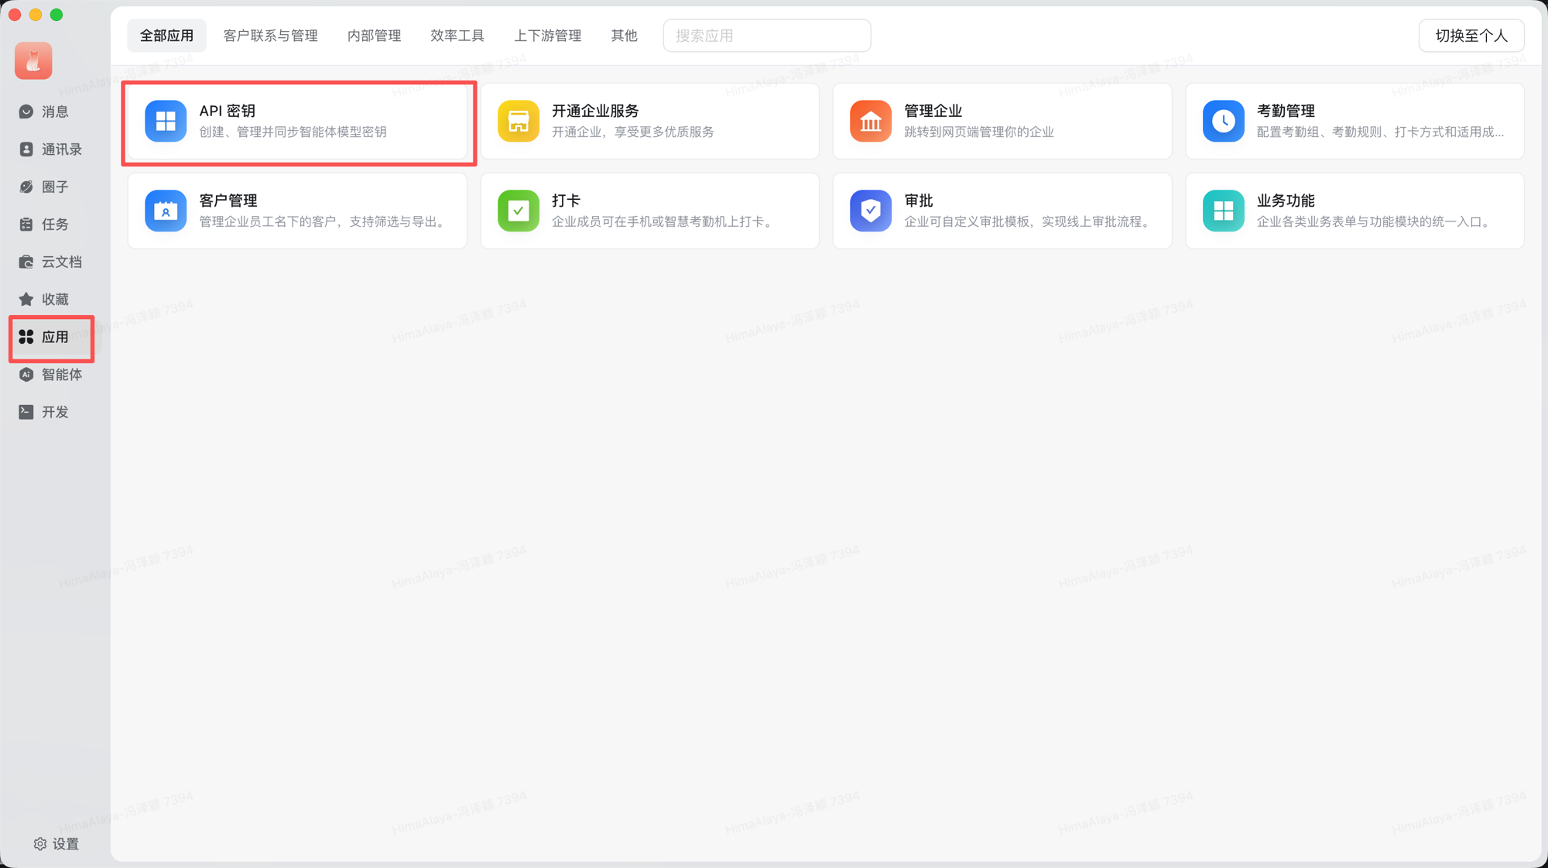Open the 业务功能 teal grid icon

1223,211
